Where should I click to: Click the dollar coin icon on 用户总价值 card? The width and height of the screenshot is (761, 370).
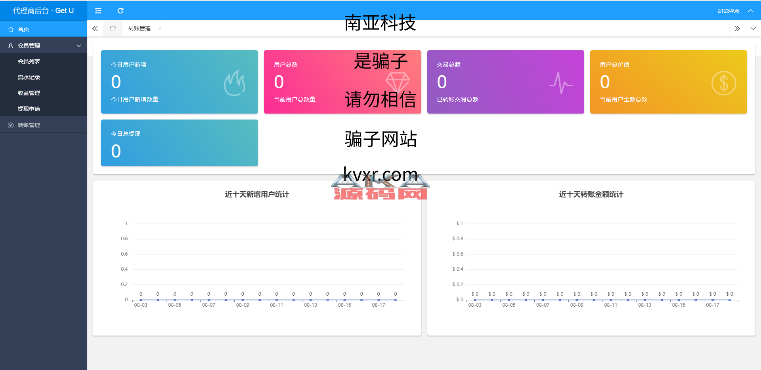click(723, 83)
